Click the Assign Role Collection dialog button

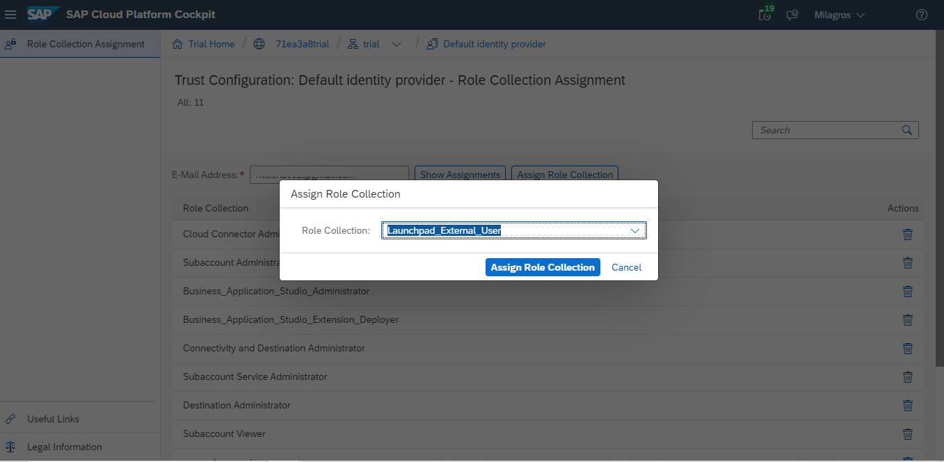click(543, 267)
